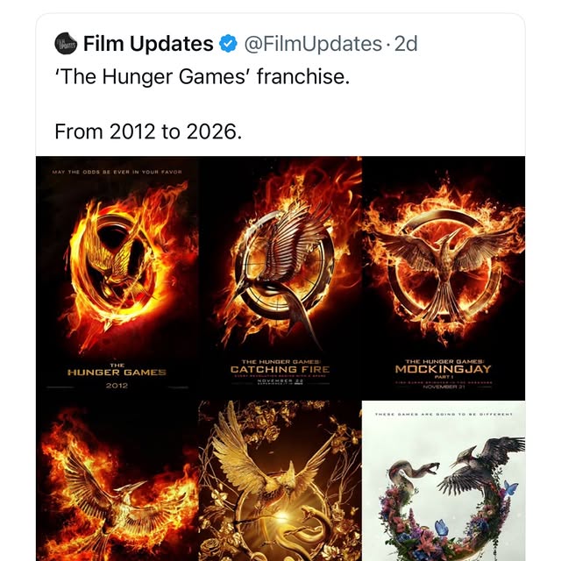
Task: Click the spread-wing bird emblem on the Mockingjay Part 1 poster
Action: click(444, 254)
